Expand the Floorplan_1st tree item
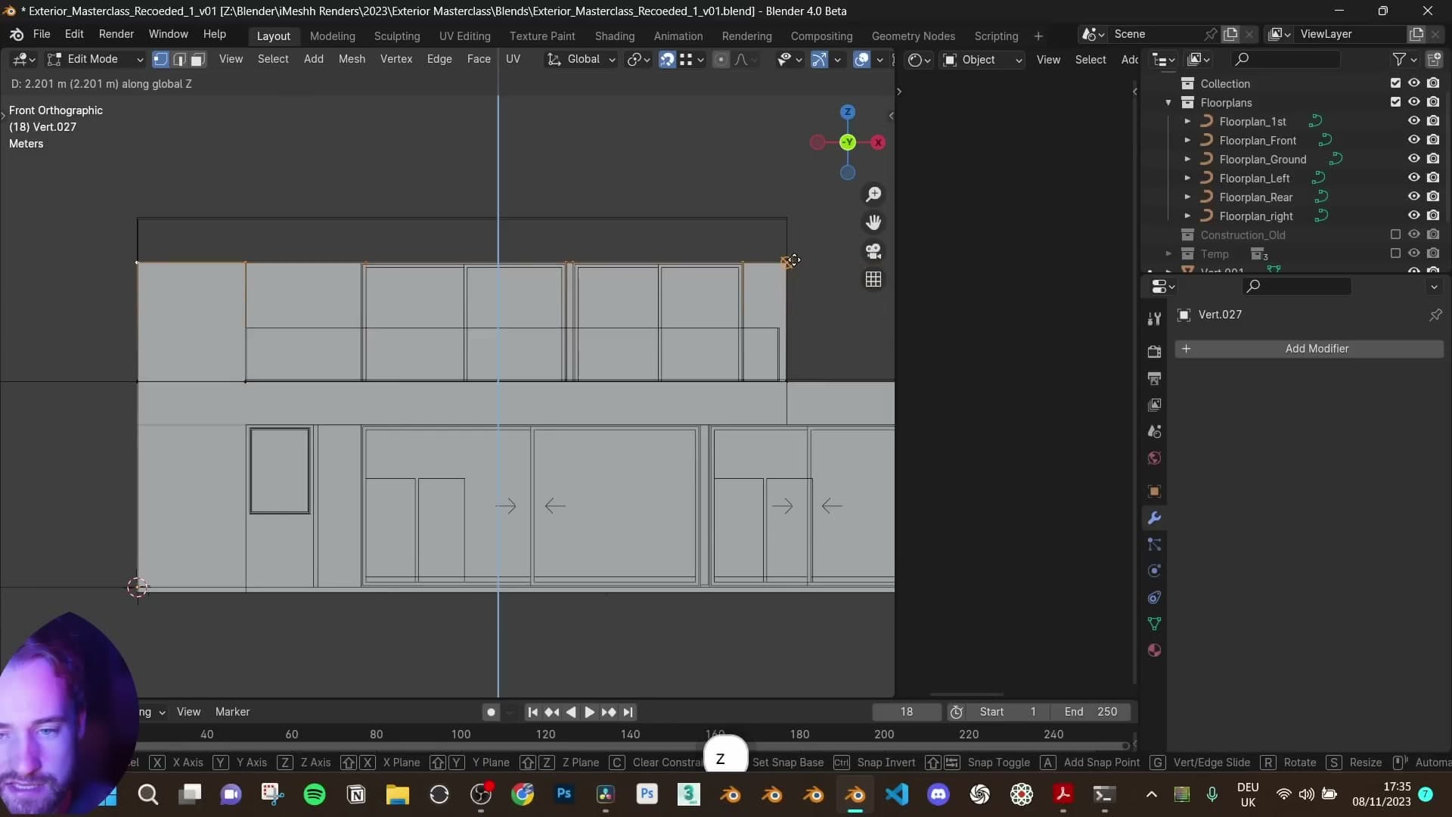This screenshot has height=817, width=1452. tap(1187, 121)
